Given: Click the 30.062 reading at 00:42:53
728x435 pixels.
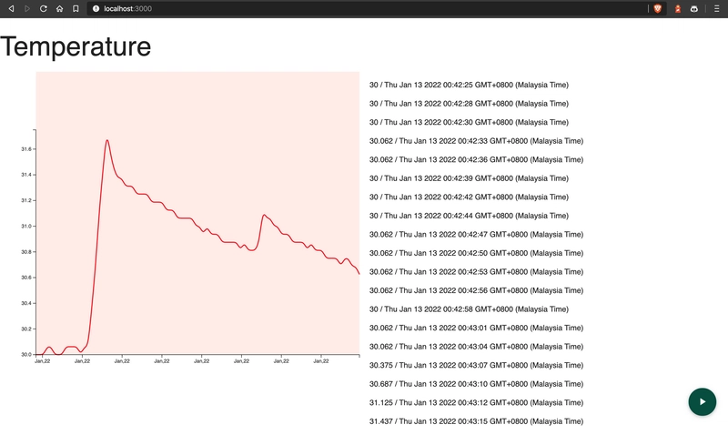Looking at the screenshot, I should click(476, 271).
